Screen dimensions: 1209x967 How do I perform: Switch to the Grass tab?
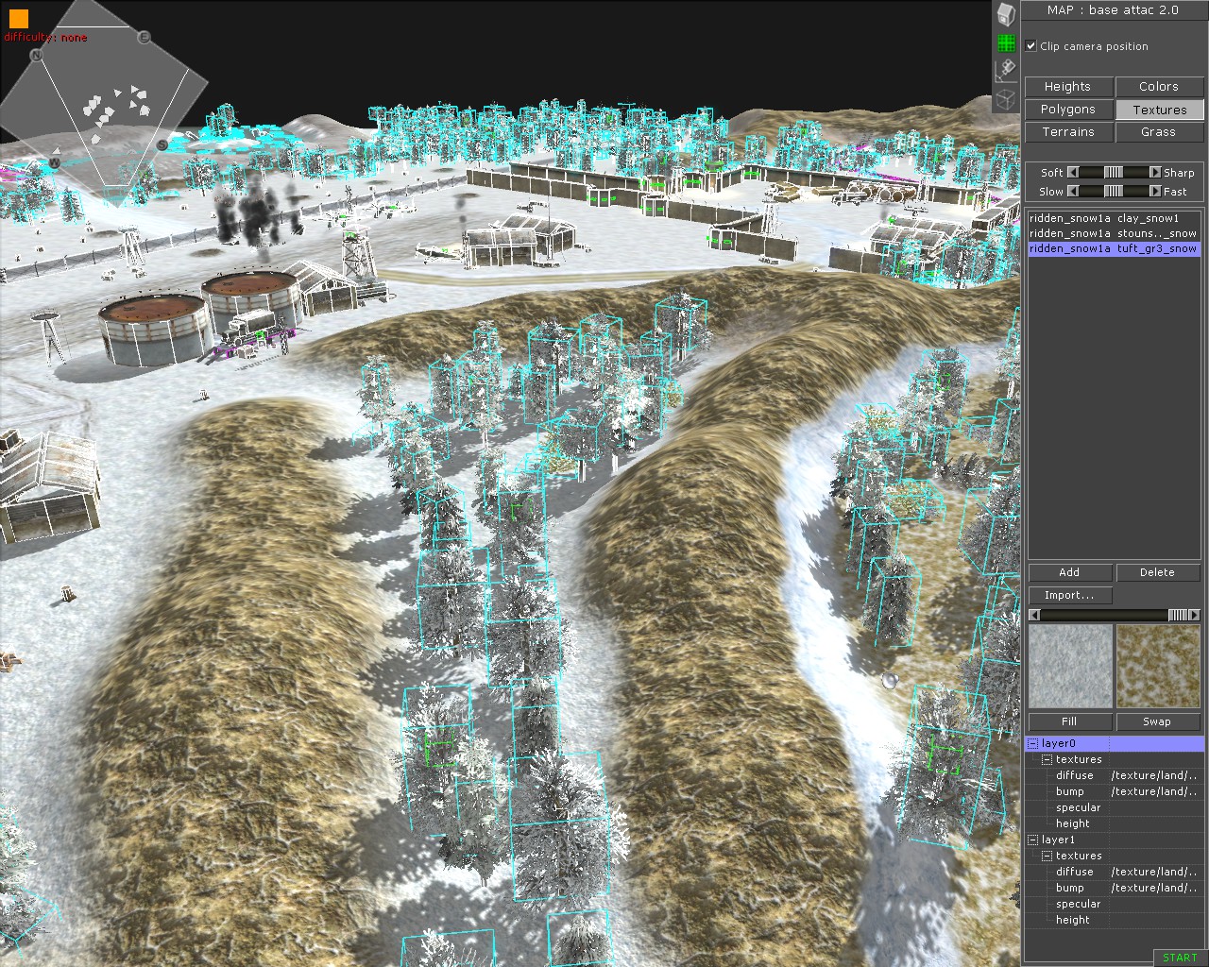[1159, 131]
